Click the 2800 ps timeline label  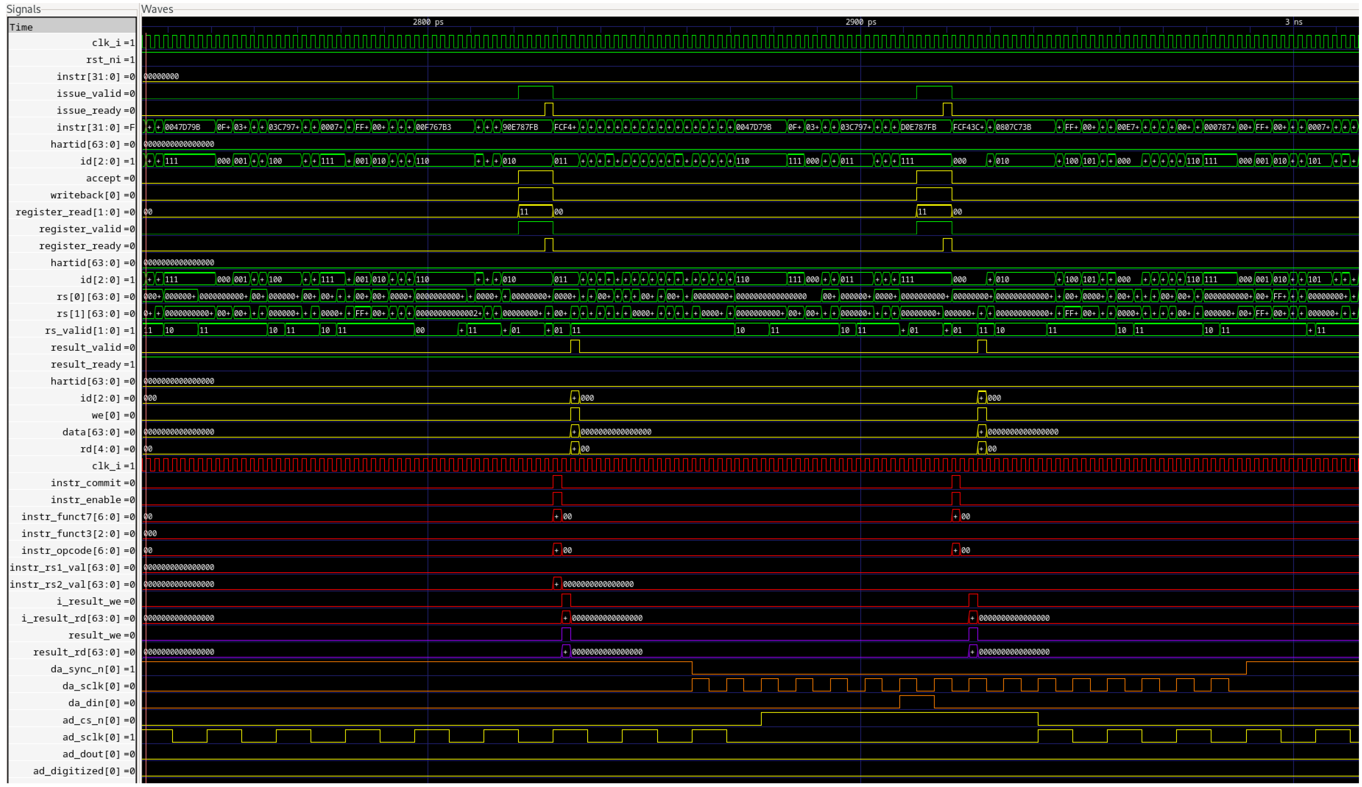[428, 21]
